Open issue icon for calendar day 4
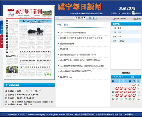Image resolution: width=142 pixels, height=117 pixels. click(117, 88)
